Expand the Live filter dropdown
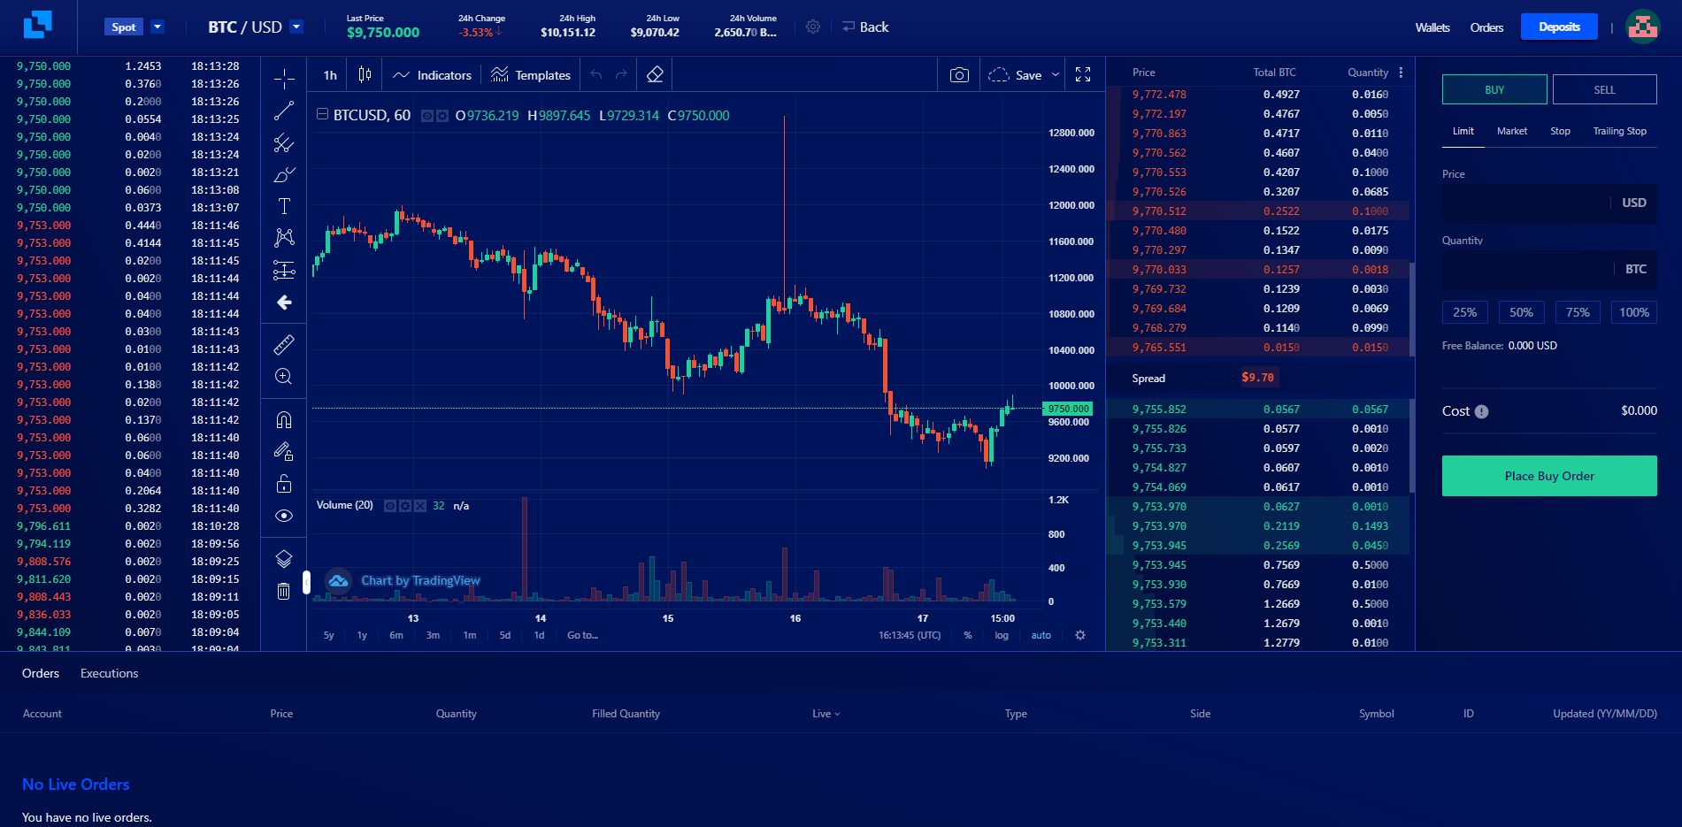This screenshot has height=827, width=1682. [x=826, y=714]
